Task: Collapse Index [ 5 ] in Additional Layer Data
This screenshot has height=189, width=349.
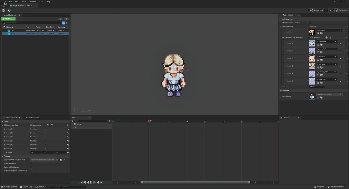Action: click(x=5, y=149)
